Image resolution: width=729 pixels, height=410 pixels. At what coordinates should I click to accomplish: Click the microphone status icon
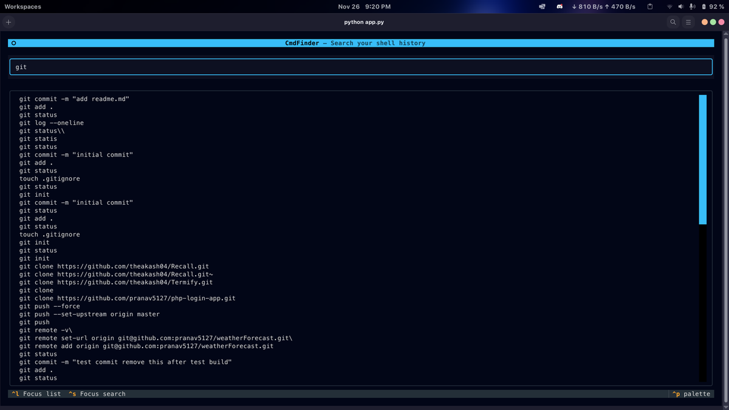[691, 7]
